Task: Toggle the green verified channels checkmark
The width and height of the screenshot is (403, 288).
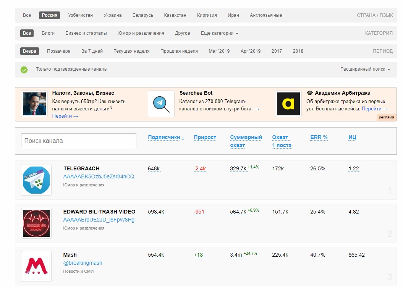Action: coord(24,70)
